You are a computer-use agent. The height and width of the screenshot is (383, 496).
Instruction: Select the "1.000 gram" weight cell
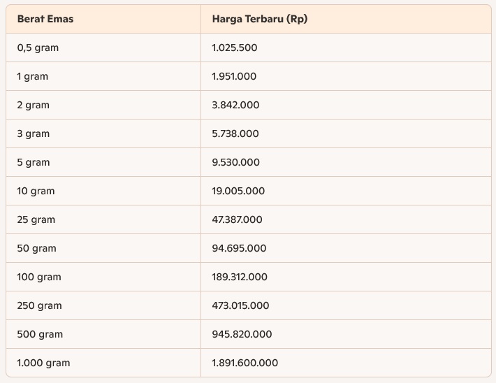click(43, 363)
